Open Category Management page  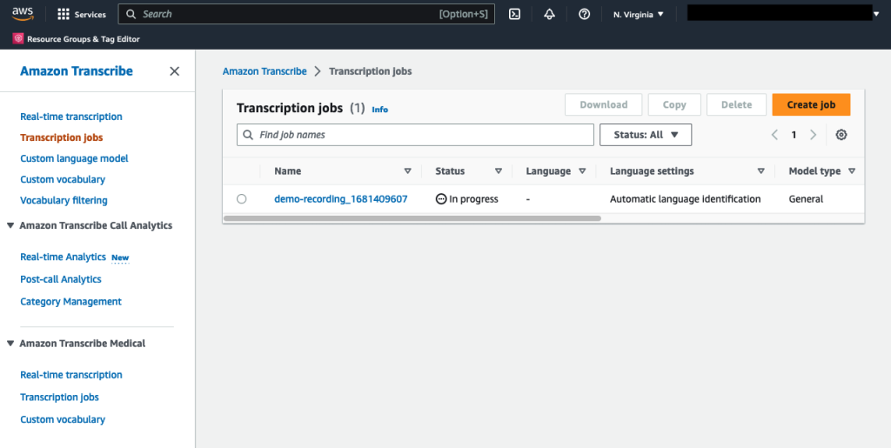coord(70,302)
